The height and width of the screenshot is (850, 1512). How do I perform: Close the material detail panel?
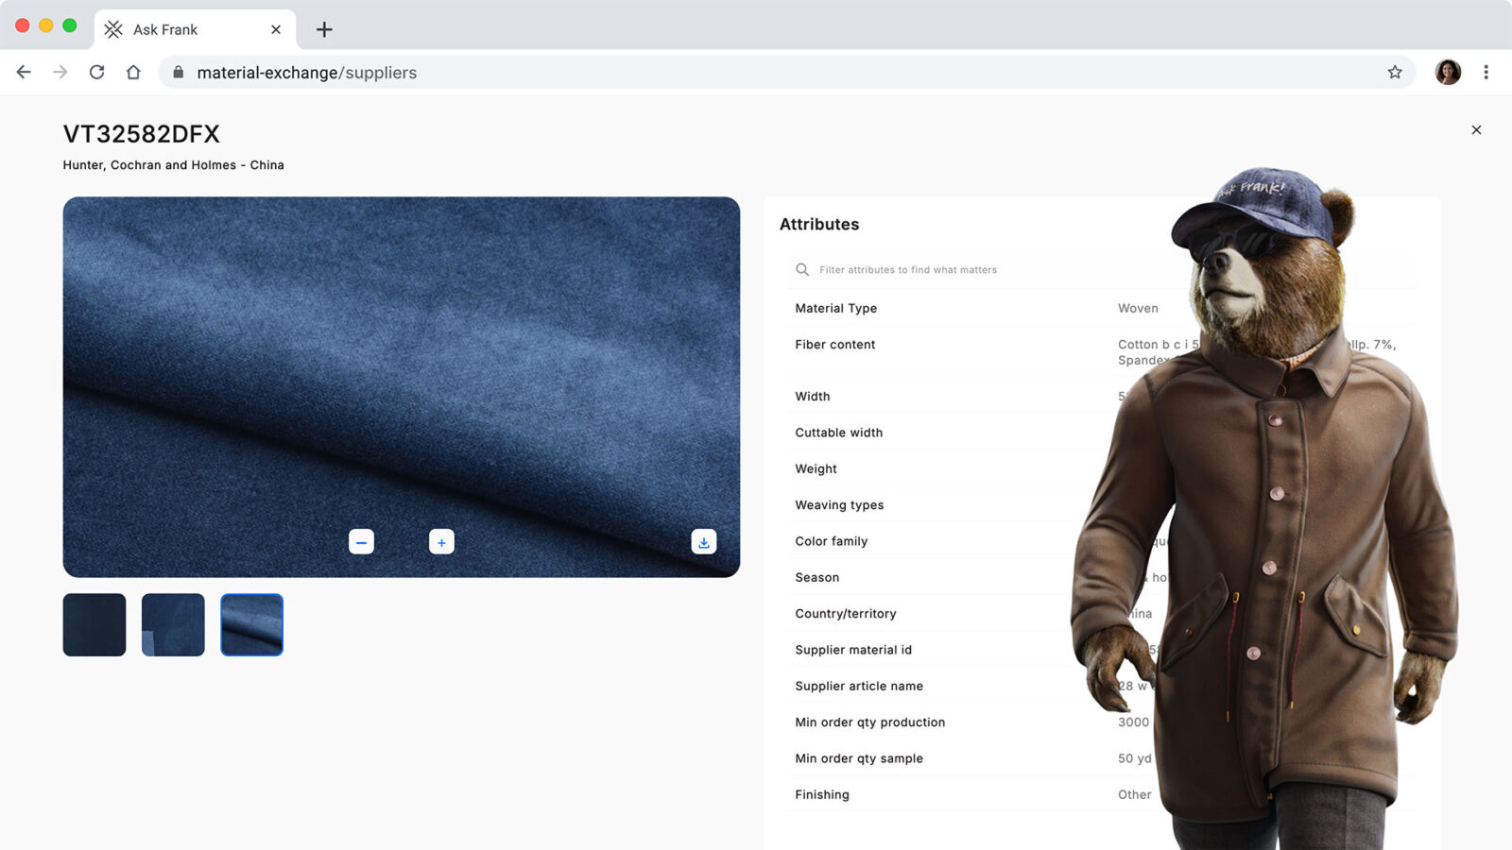[1476, 130]
